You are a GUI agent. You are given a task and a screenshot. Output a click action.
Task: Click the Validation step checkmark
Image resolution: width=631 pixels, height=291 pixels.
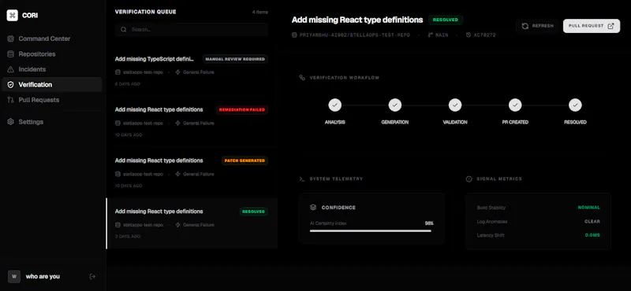(455, 105)
